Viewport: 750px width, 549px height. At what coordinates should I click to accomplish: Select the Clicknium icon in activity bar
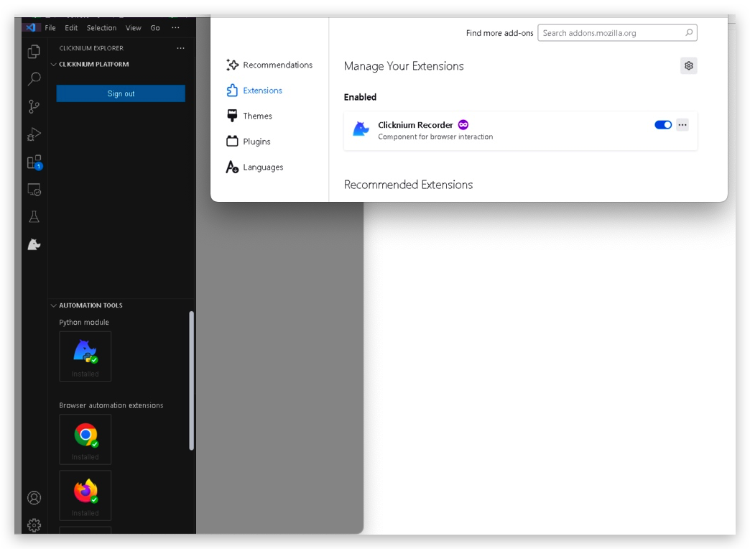point(34,245)
